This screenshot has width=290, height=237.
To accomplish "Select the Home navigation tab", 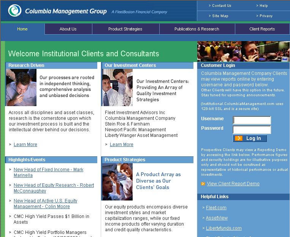I will tap(22, 29).
